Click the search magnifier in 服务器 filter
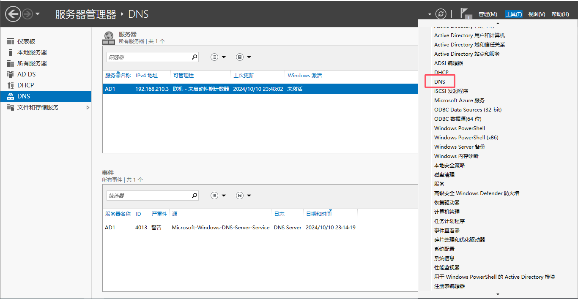Viewport: 578px width, 299px height. click(x=194, y=57)
